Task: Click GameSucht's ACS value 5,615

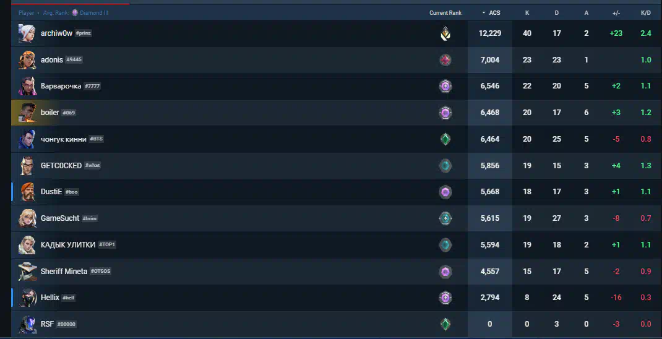Action: [x=490, y=218]
